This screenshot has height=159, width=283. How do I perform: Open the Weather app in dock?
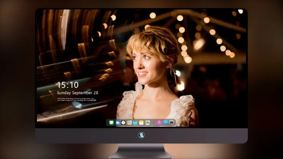click(x=118, y=122)
